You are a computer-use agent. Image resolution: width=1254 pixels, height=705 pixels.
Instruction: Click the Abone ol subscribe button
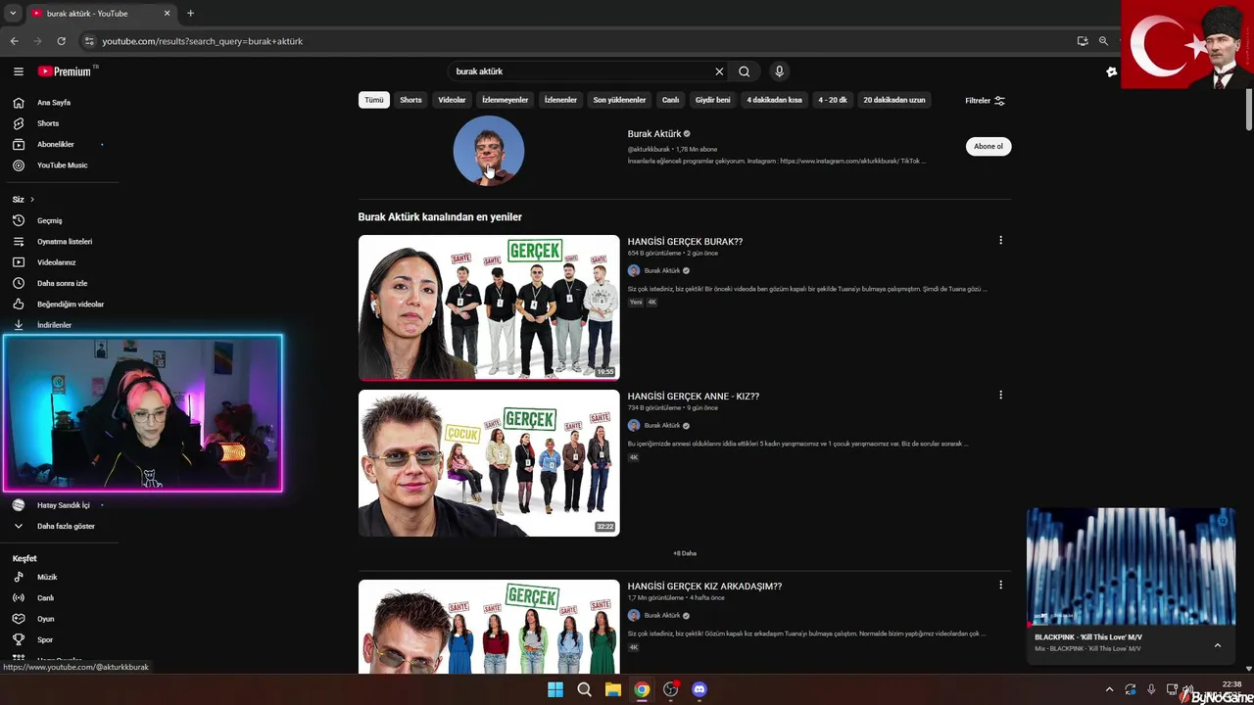tap(988, 147)
